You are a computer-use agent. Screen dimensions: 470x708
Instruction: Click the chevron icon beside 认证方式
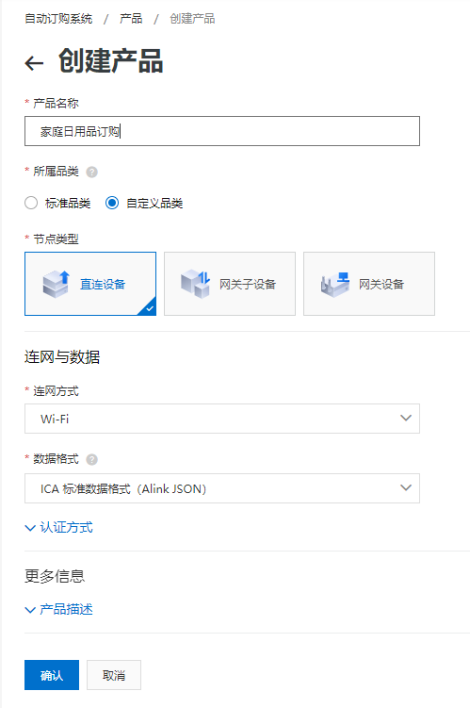coord(30,528)
